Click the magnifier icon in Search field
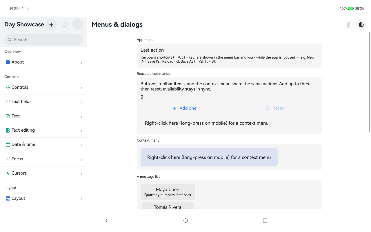Viewport: 371px width, 232px height. (x=10, y=40)
